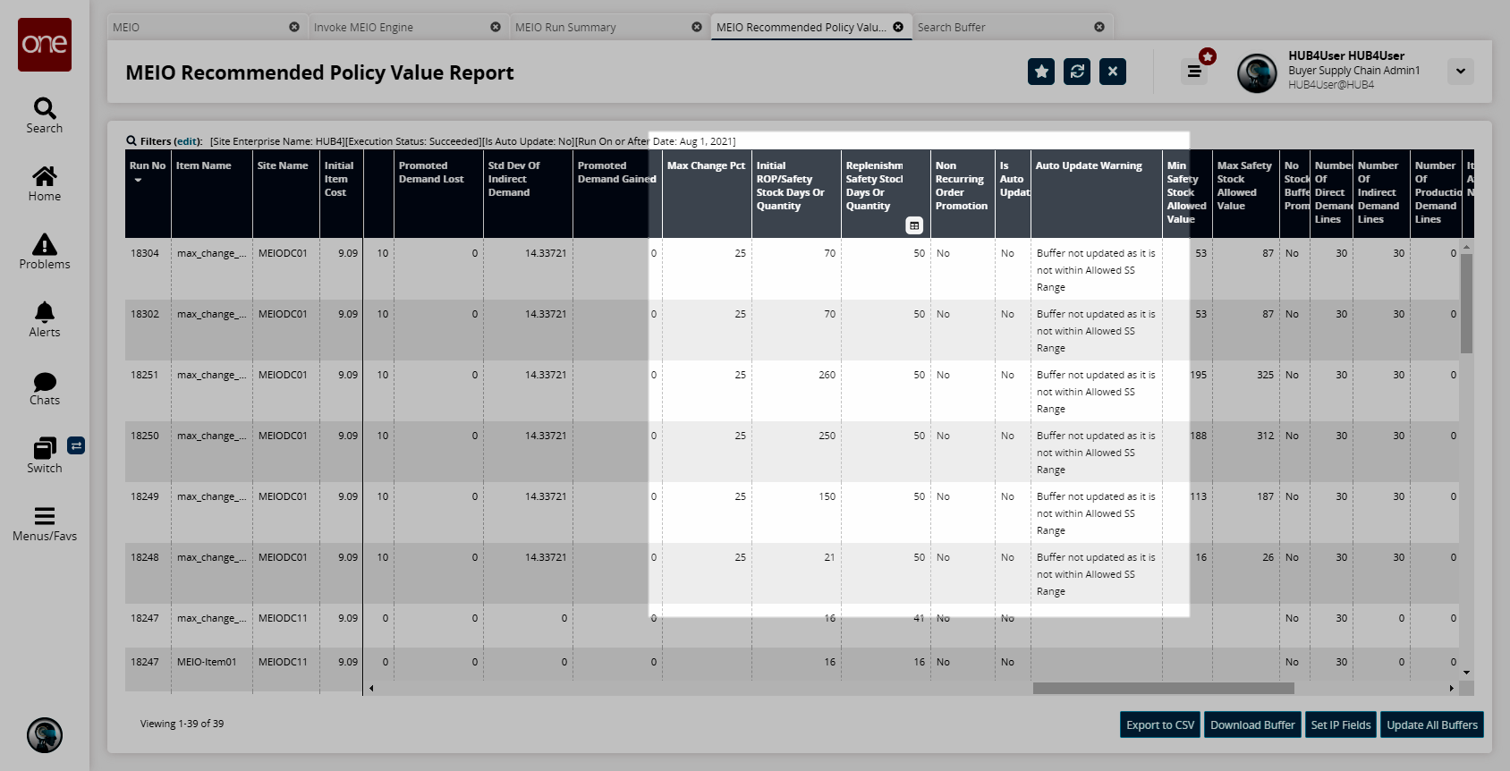1510x771 pixels.
Task: Click the Export to CSV button
Action: 1160,725
